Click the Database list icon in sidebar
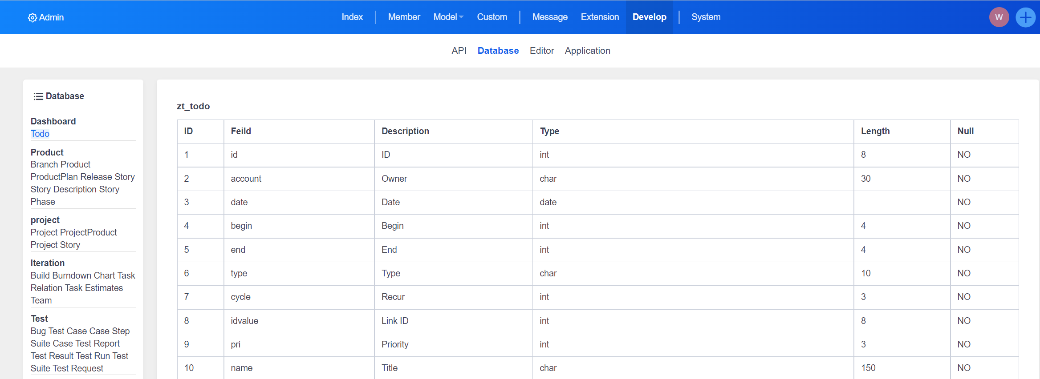 (38, 96)
